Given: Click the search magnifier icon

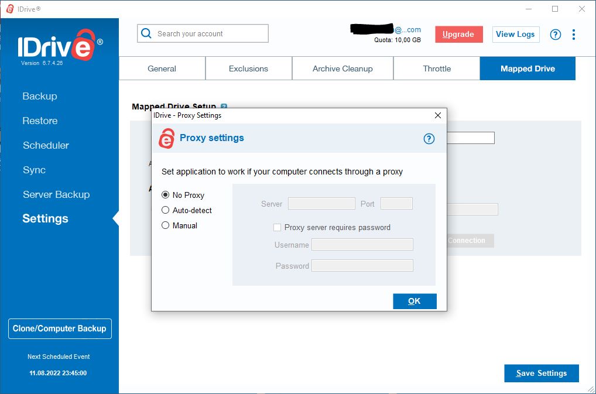Looking at the screenshot, I should tap(146, 33).
